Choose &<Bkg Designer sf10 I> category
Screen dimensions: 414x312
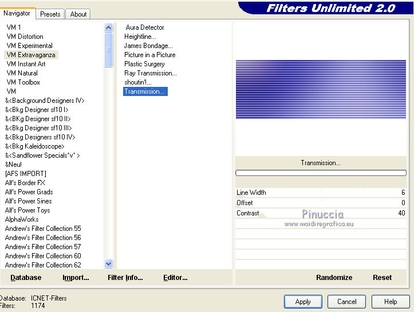point(37,110)
